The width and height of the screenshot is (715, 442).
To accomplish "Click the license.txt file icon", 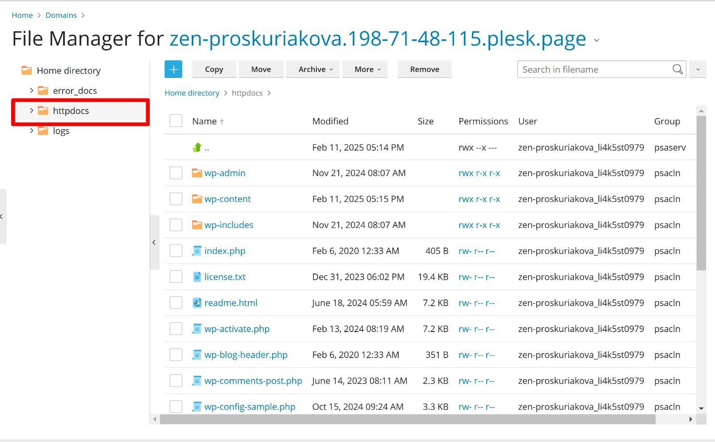I will coord(197,277).
